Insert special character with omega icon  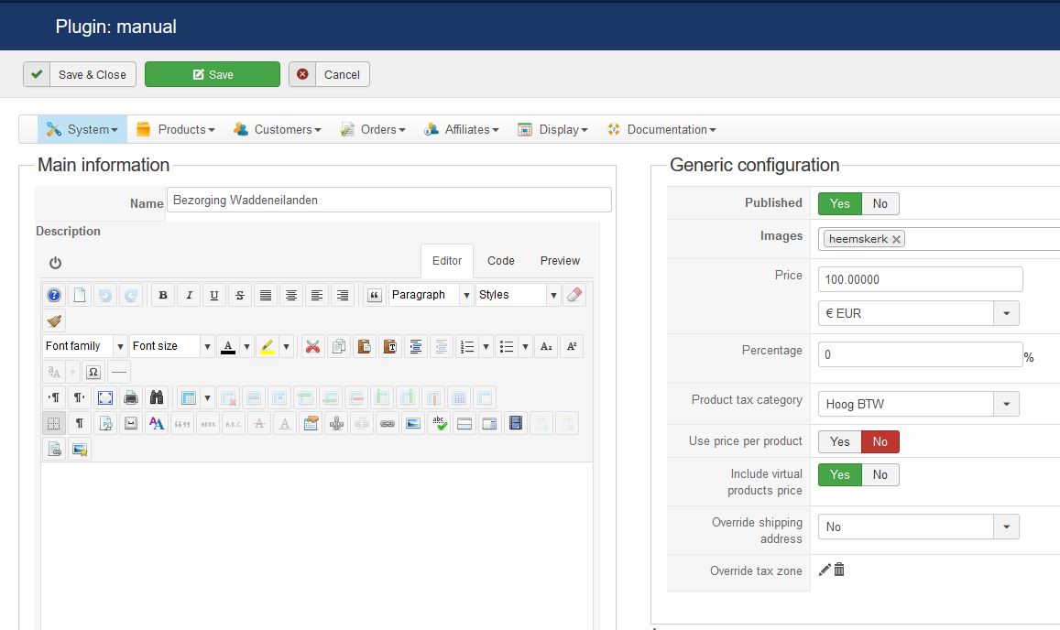coord(93,372)
